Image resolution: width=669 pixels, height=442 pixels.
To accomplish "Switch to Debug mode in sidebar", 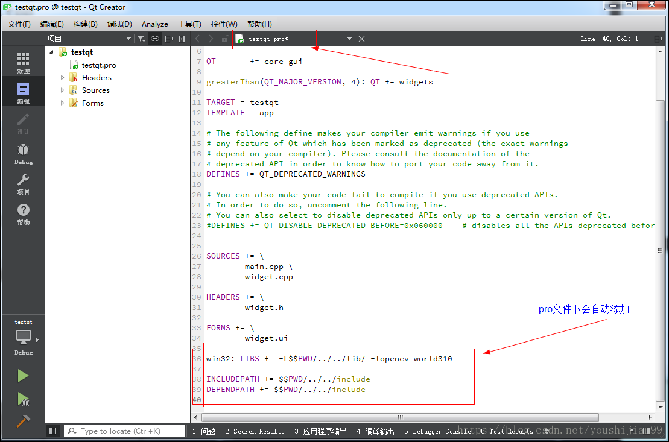I will 23,154.
